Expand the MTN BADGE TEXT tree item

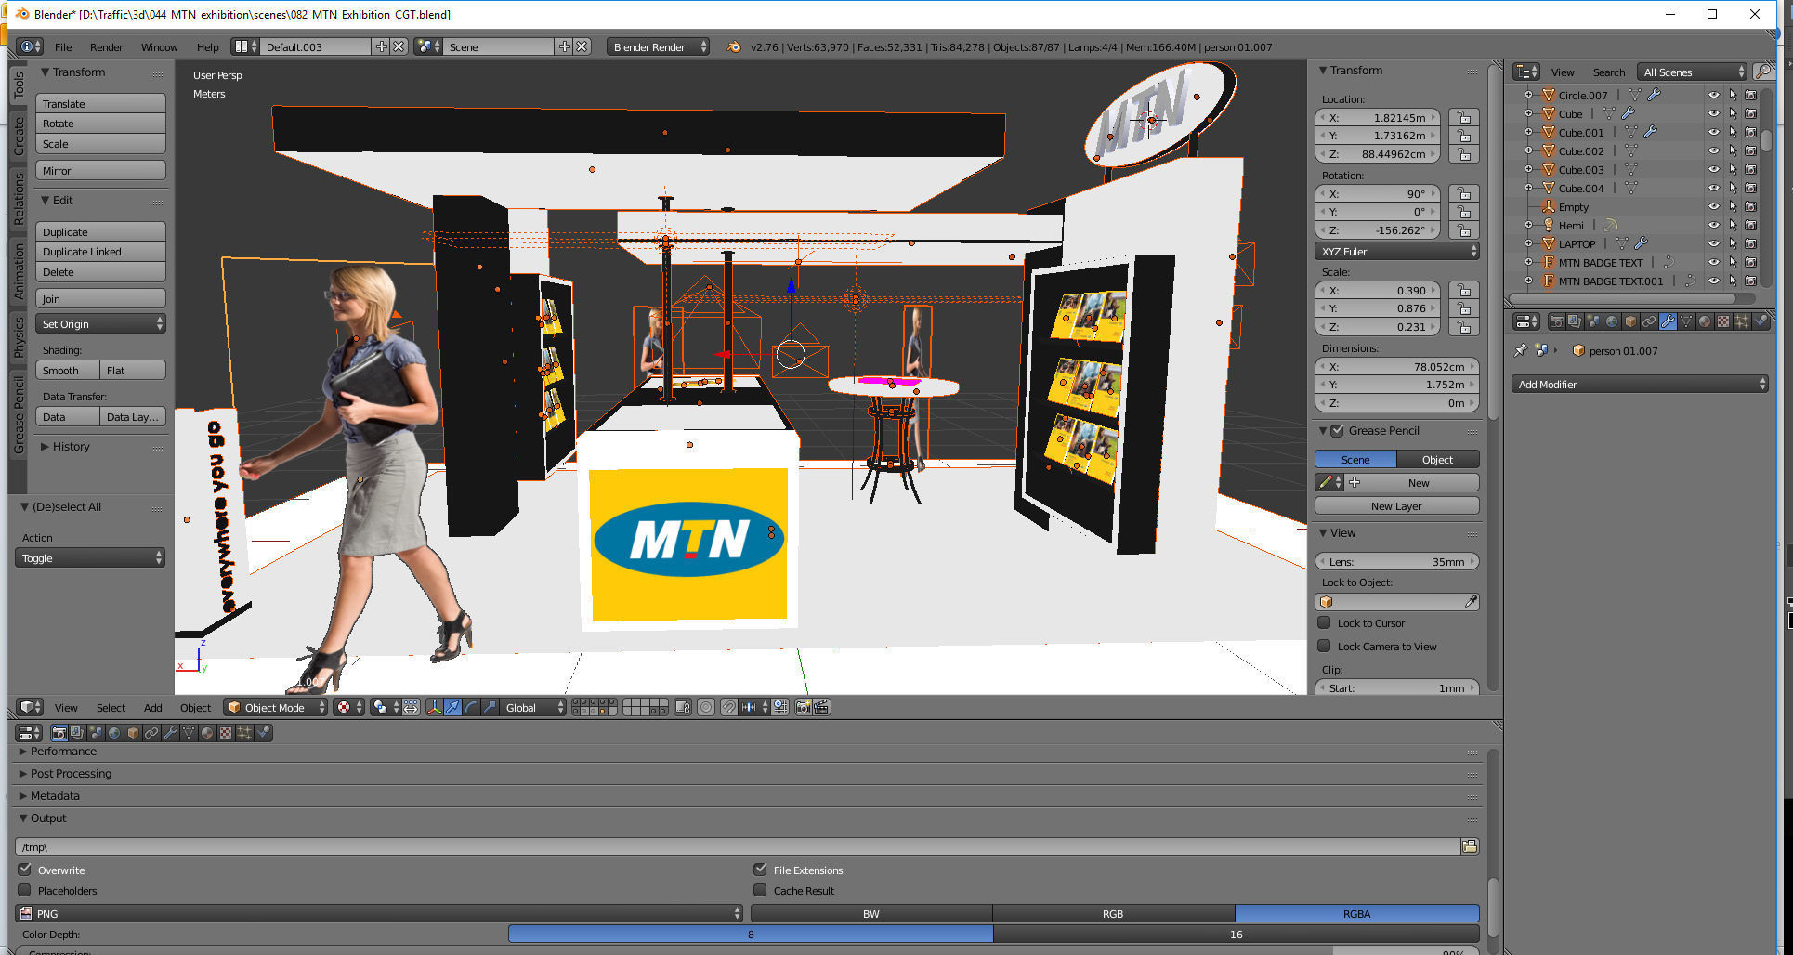[1528, 262]
